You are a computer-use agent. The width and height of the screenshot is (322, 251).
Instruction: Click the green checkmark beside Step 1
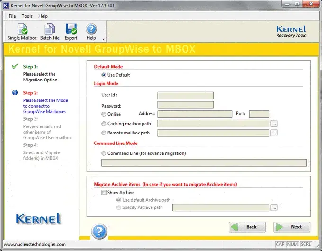click(x=15, y=66)
